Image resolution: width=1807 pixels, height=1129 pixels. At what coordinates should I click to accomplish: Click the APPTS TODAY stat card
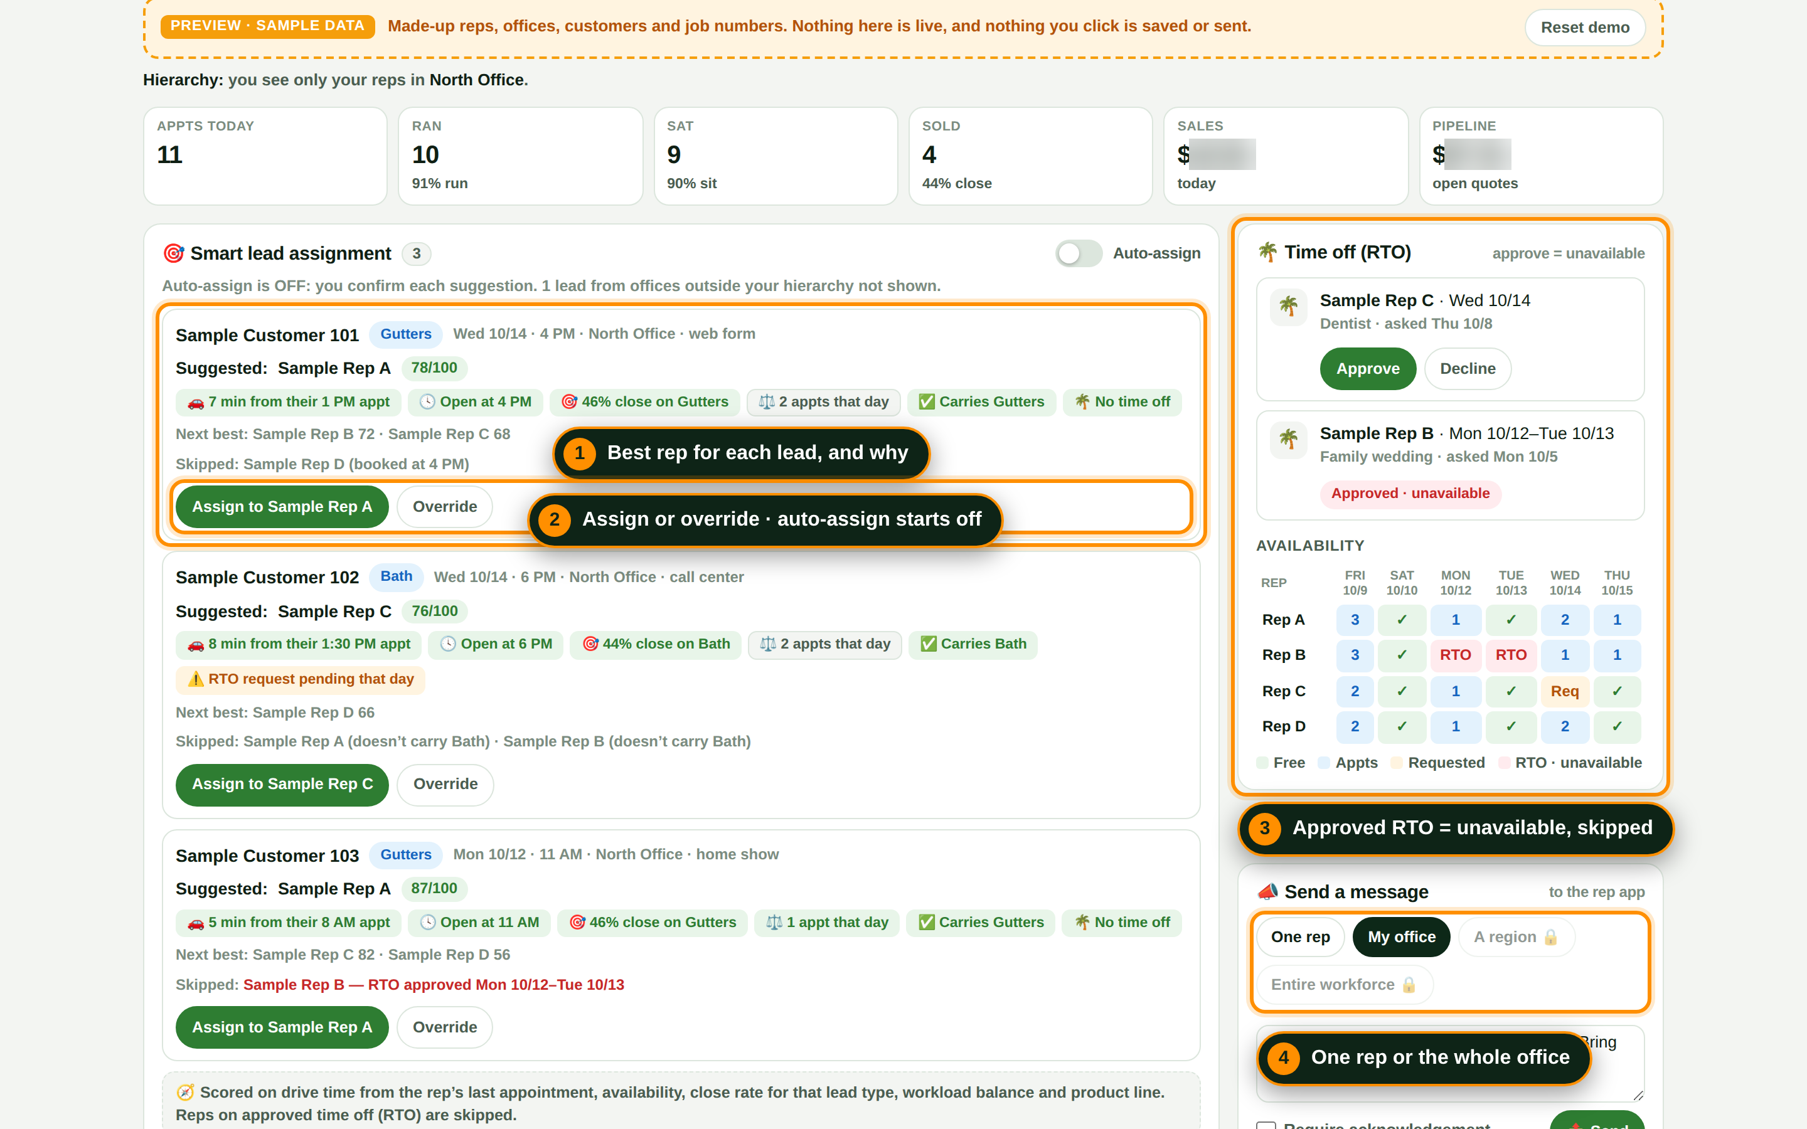pyautogui.click(x=265, y=156)
